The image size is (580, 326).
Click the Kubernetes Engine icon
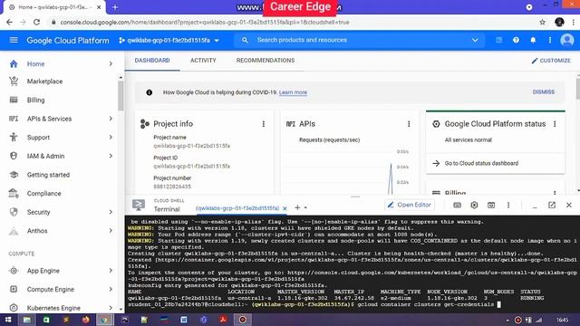click(x=14, y=308)
